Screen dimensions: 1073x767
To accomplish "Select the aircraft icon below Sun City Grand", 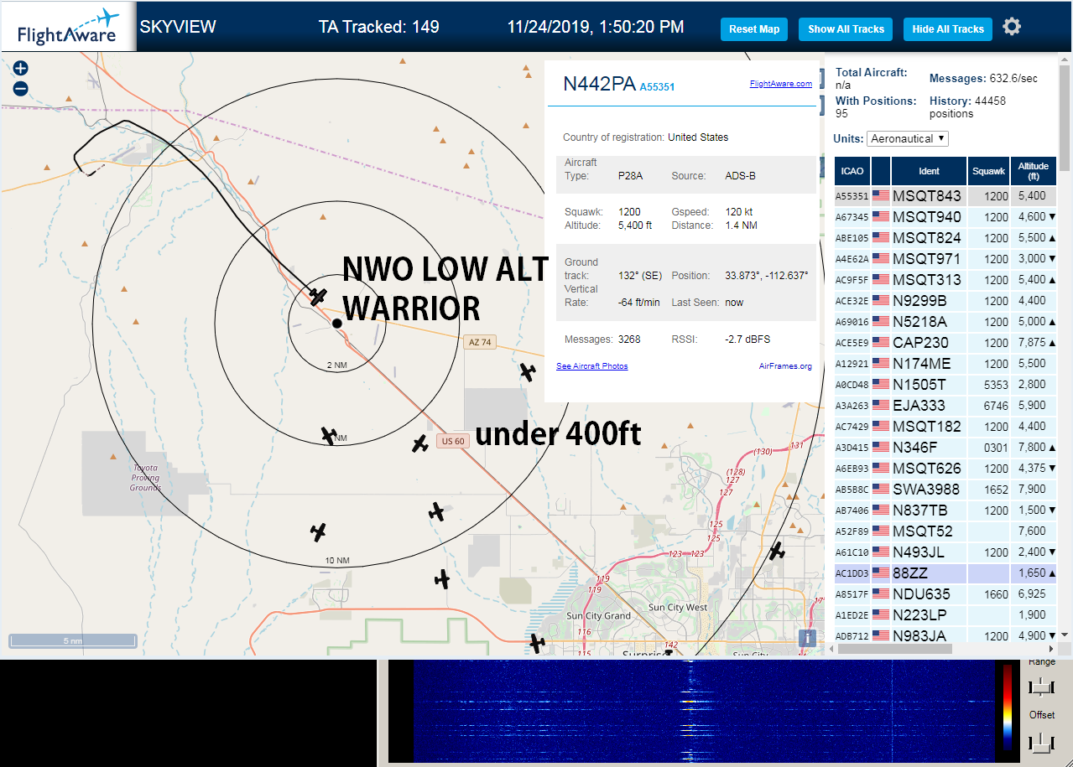I will 537,644.
